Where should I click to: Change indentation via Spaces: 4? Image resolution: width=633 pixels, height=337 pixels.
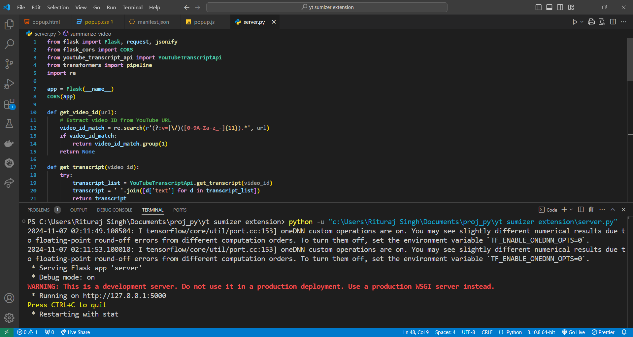[445, 332]
